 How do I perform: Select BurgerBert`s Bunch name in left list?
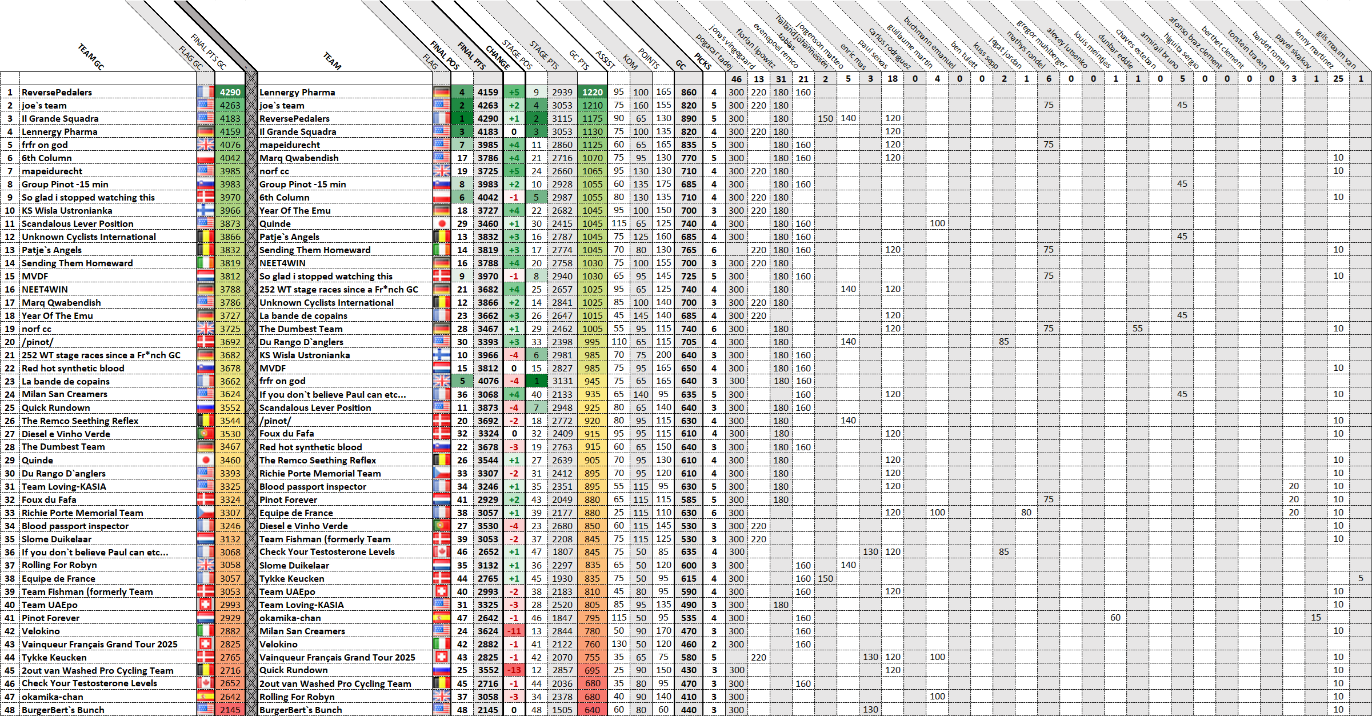[x=63, y=710]
